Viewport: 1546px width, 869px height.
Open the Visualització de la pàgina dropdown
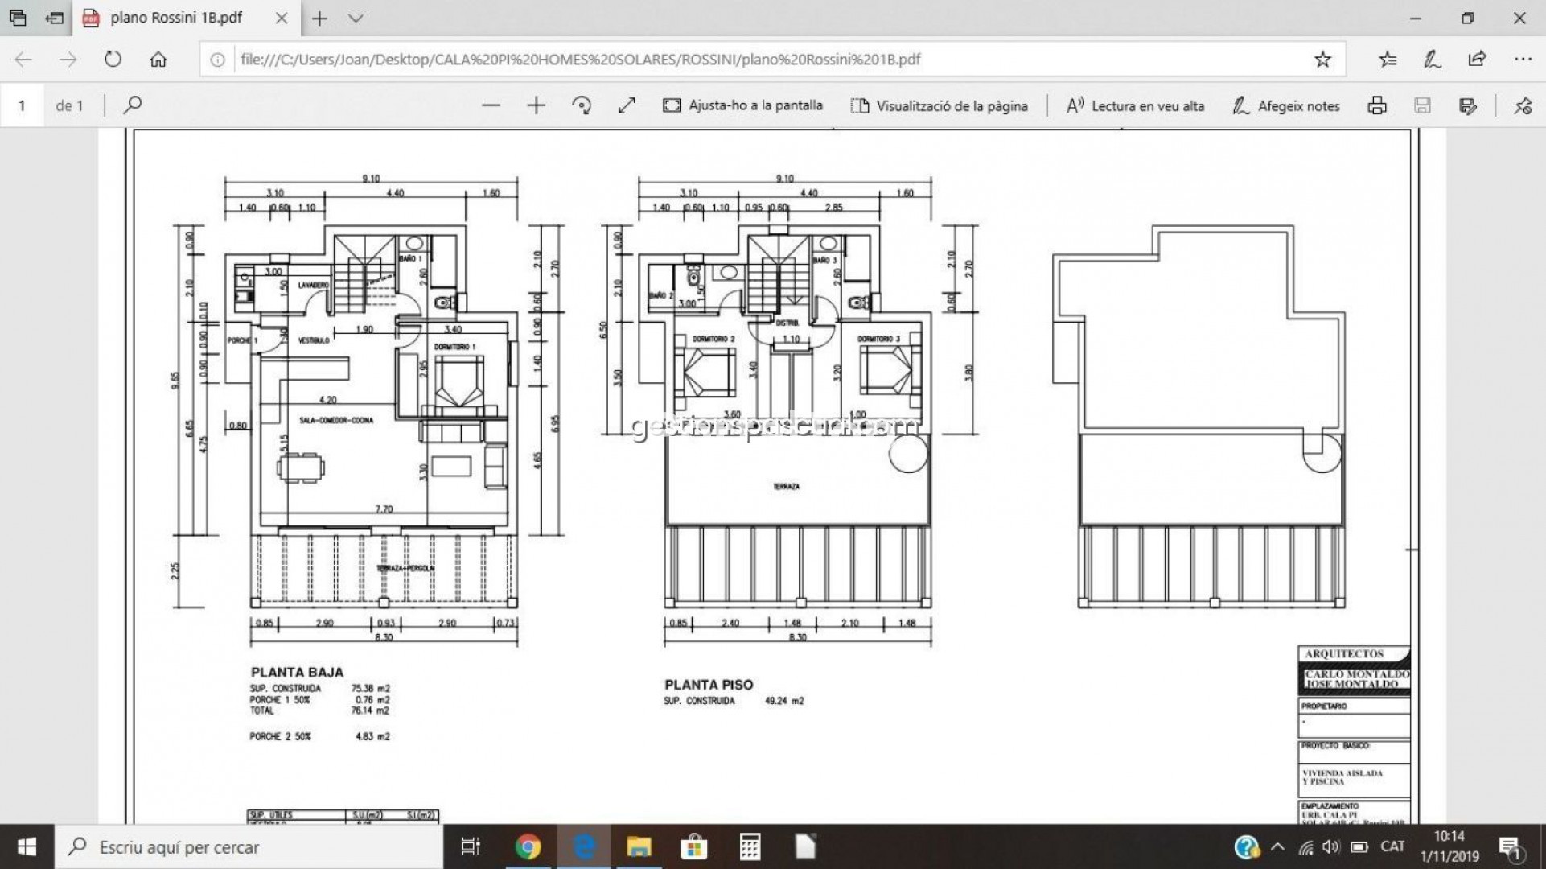pos(940,105)
